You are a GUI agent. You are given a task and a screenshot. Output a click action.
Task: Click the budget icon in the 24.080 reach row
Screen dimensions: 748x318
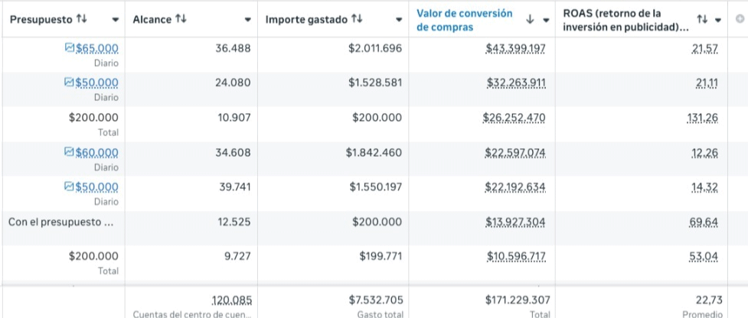click(x=70, y=83)
